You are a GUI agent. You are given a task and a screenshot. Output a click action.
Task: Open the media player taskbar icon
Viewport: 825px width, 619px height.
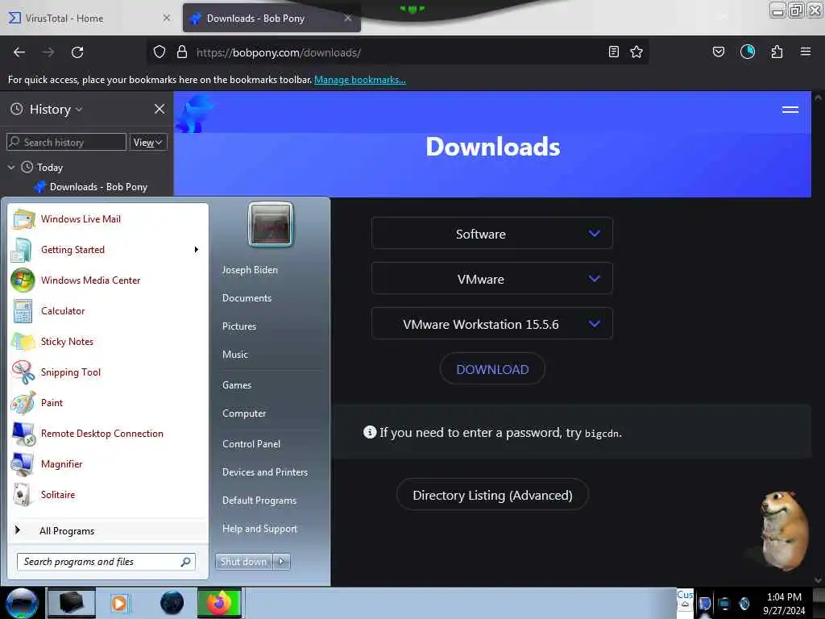(x=119, y=603)
